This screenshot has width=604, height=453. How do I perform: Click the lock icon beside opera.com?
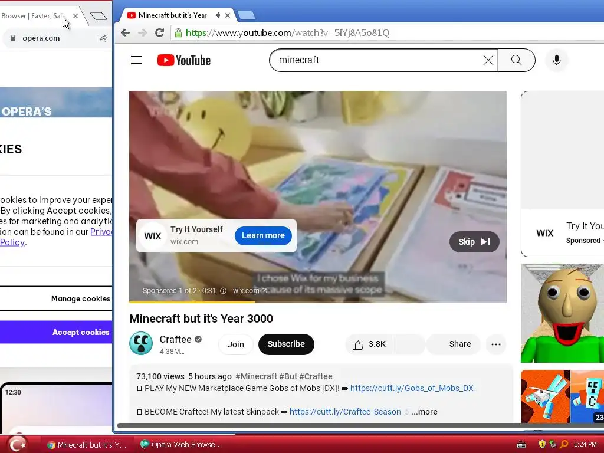[x=13, y=38]
